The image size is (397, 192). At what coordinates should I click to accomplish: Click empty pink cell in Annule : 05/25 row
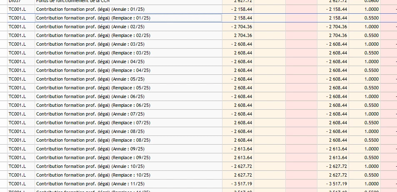coord(301,79)
